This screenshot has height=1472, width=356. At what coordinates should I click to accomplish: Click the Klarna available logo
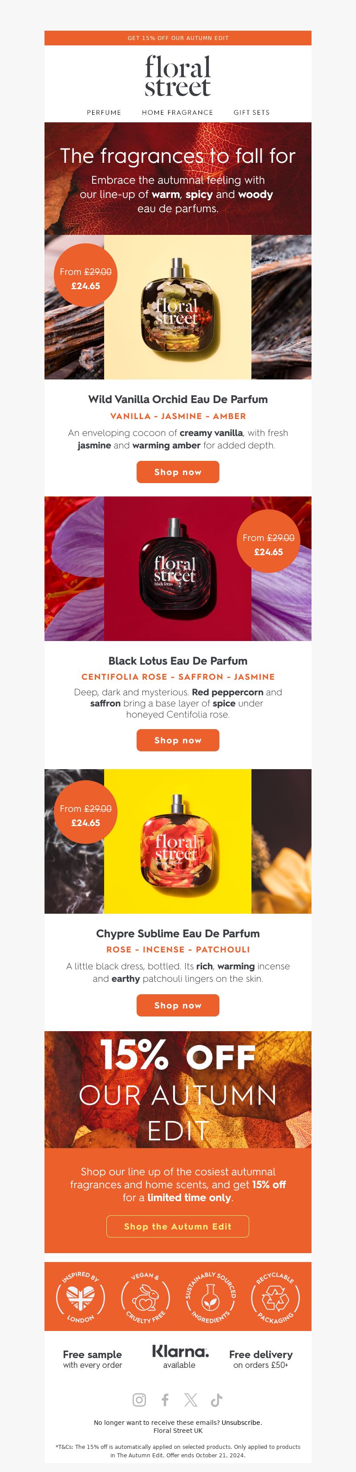pyautogui.click(x=179, y=1356)
